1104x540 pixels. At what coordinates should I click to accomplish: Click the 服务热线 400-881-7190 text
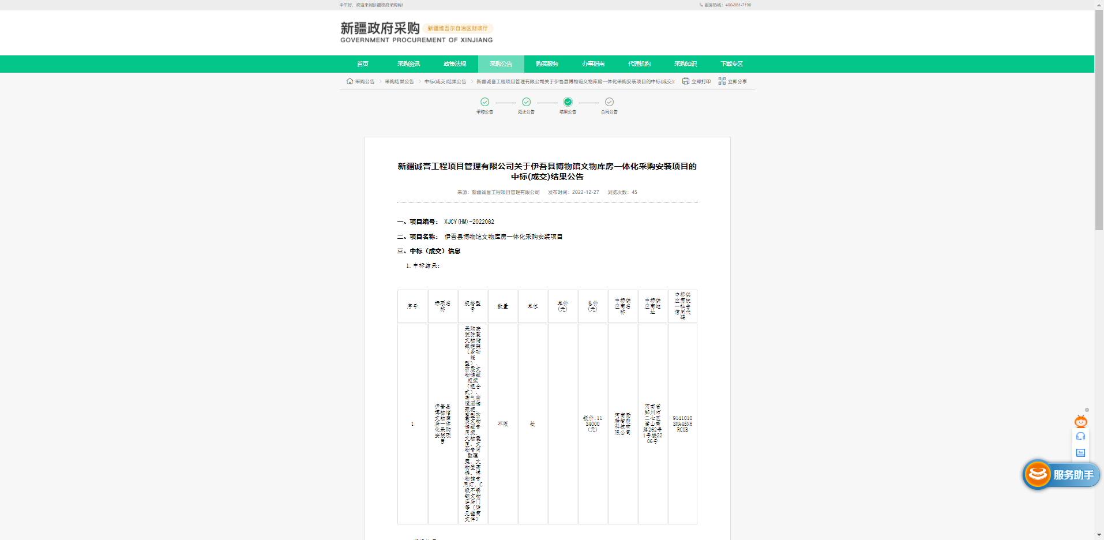tap(728, 5)
